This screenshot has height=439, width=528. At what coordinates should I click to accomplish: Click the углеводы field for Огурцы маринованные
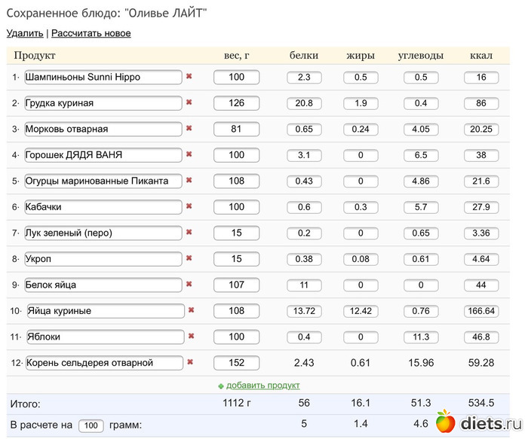420,181
